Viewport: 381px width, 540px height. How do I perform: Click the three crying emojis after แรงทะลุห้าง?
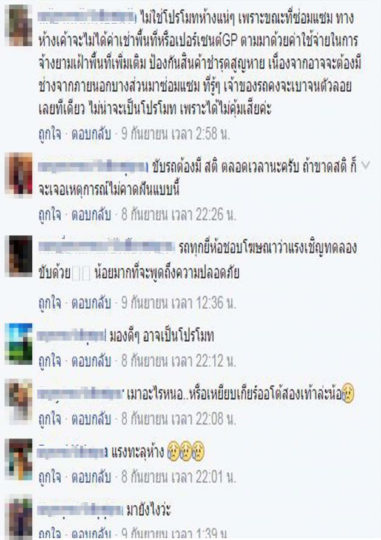pyautogui.click(x=186, y=452)
